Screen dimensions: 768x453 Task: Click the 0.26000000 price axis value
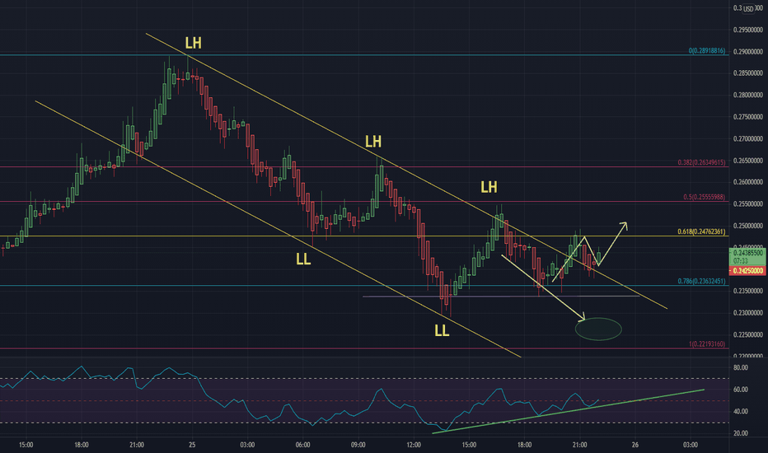[x=748, y=182]
